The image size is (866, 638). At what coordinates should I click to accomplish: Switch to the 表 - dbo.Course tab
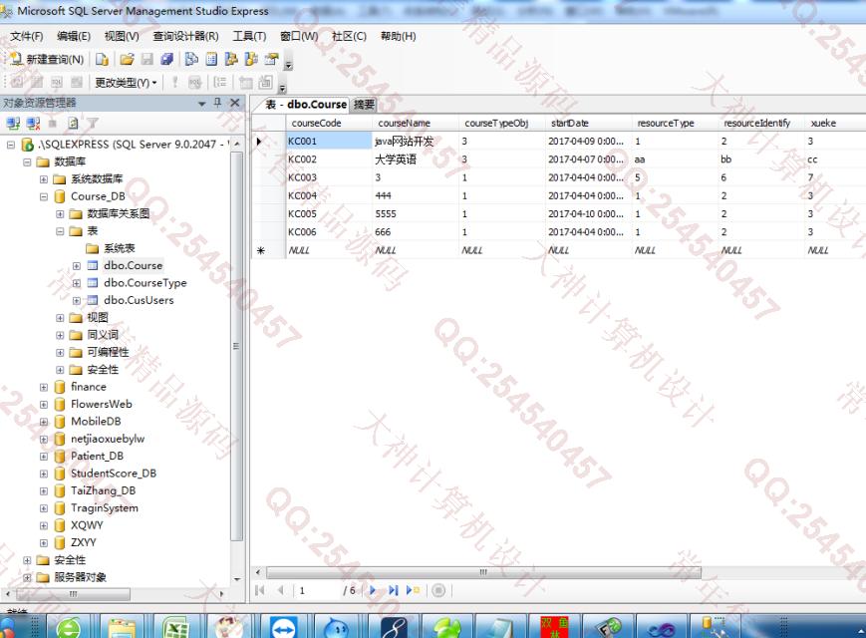click(305, 105)
